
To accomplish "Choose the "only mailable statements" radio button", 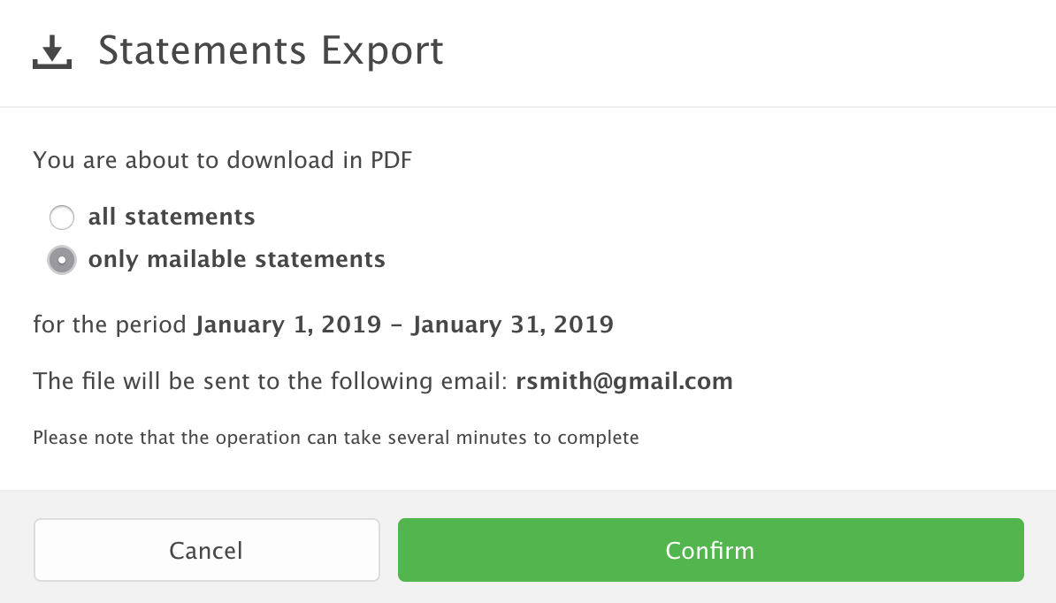I will click(x=62, y=260).
